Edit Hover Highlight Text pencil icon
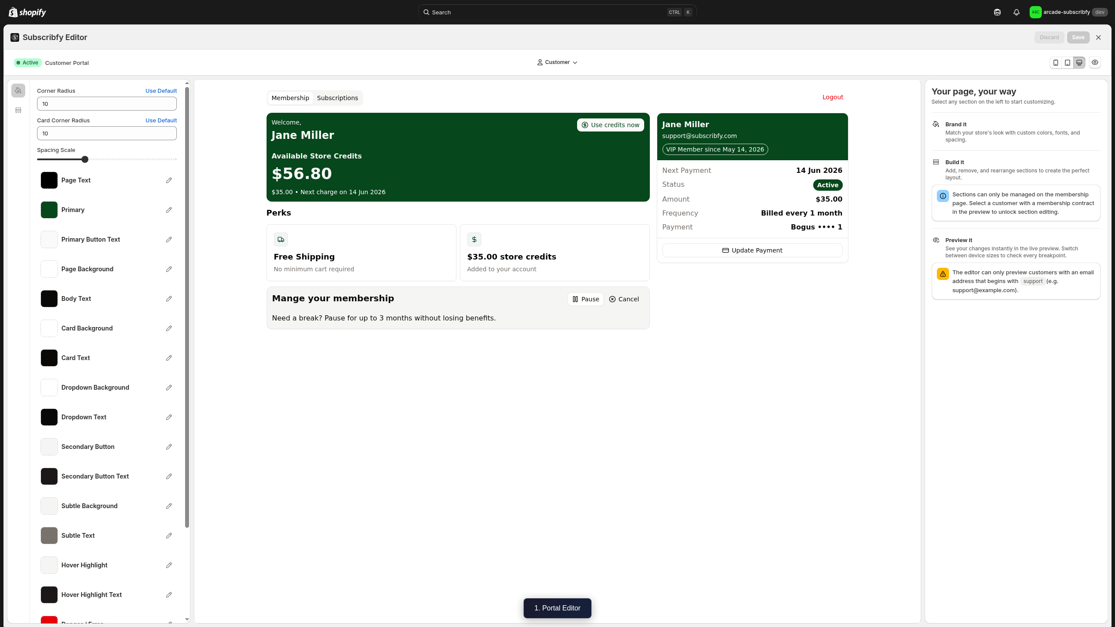Viewport: 1115px width, 627px height. 169,595
